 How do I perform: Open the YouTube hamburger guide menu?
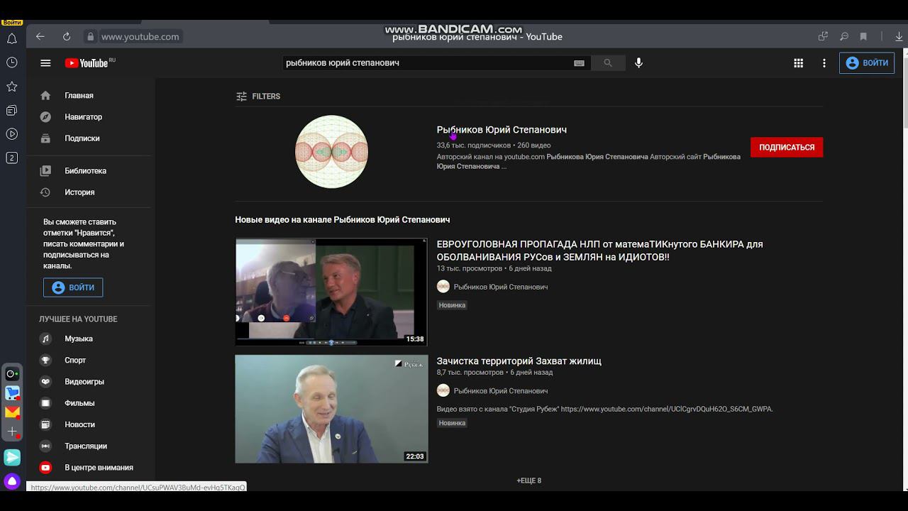(x=45, y=63)
